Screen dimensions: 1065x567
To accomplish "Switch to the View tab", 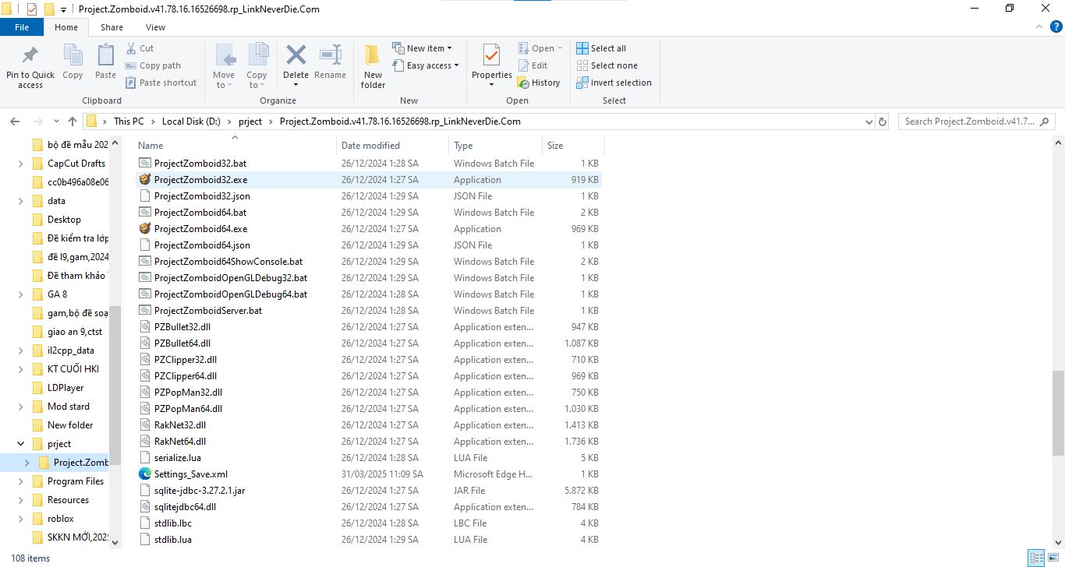I will 154,26.
